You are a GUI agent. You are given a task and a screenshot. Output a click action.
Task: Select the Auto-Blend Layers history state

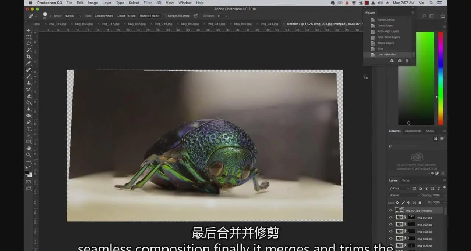click(x=389, y=37)
